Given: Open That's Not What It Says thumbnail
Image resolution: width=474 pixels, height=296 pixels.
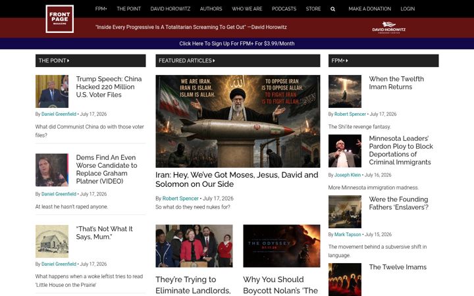Looking at the screenshot, I should click(x=52, y=241).
